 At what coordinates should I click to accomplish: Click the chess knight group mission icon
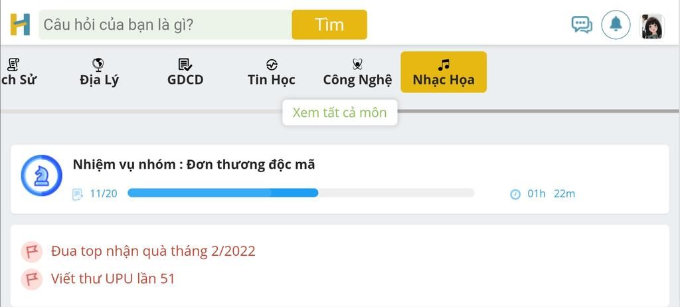point(42,175)
